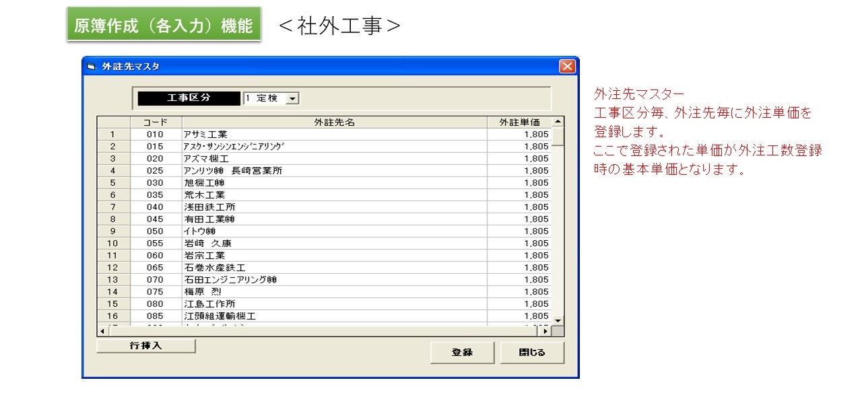Select the アンリツ㈱ 長崎営業所 cell
This screenshot has height=403, width=862.
click(x=335, y=171)
